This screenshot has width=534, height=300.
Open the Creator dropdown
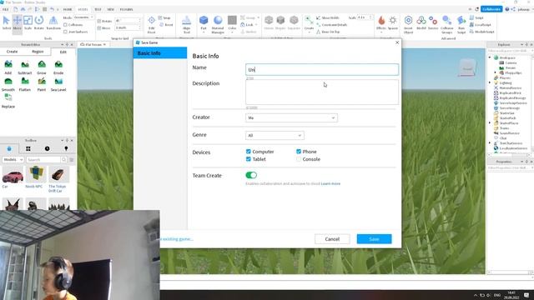291,117
